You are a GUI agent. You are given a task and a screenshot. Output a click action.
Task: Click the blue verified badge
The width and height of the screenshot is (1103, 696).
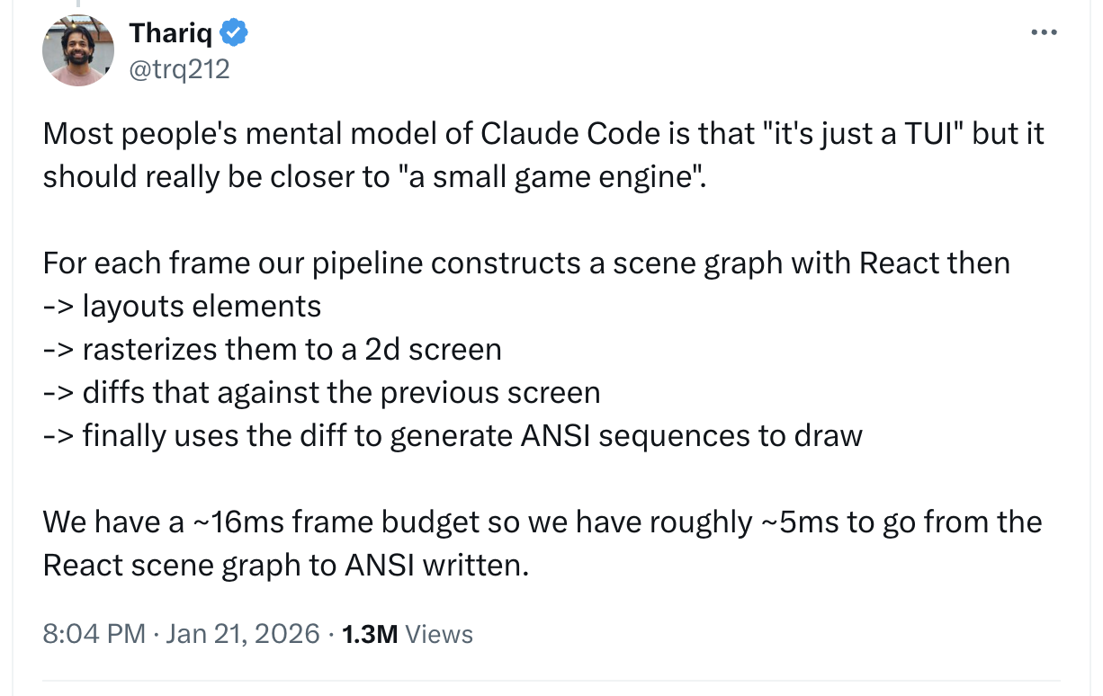click(235, 33)
